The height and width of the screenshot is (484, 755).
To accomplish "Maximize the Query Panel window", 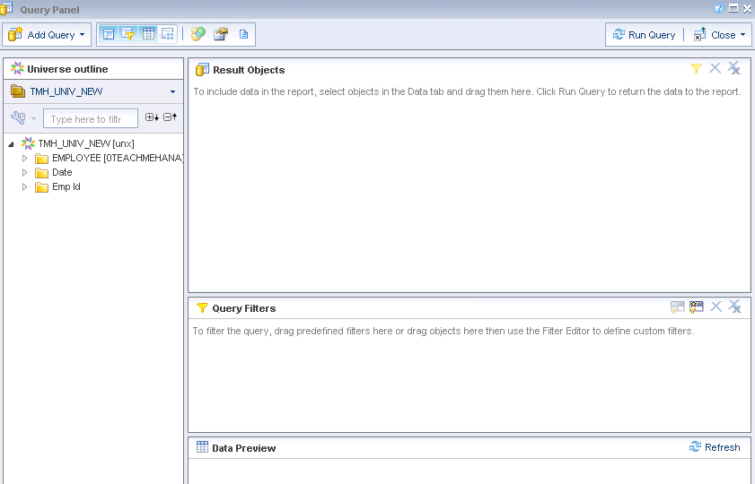I will click(x=733, y=8).
